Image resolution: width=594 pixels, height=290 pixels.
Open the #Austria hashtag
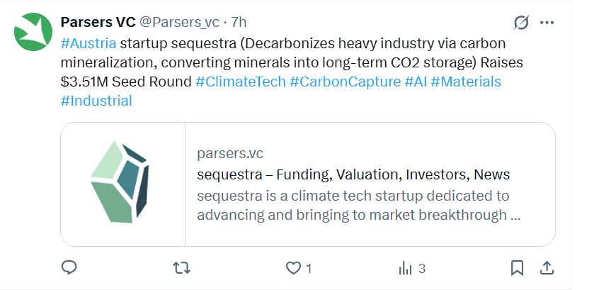coord(88,43)
